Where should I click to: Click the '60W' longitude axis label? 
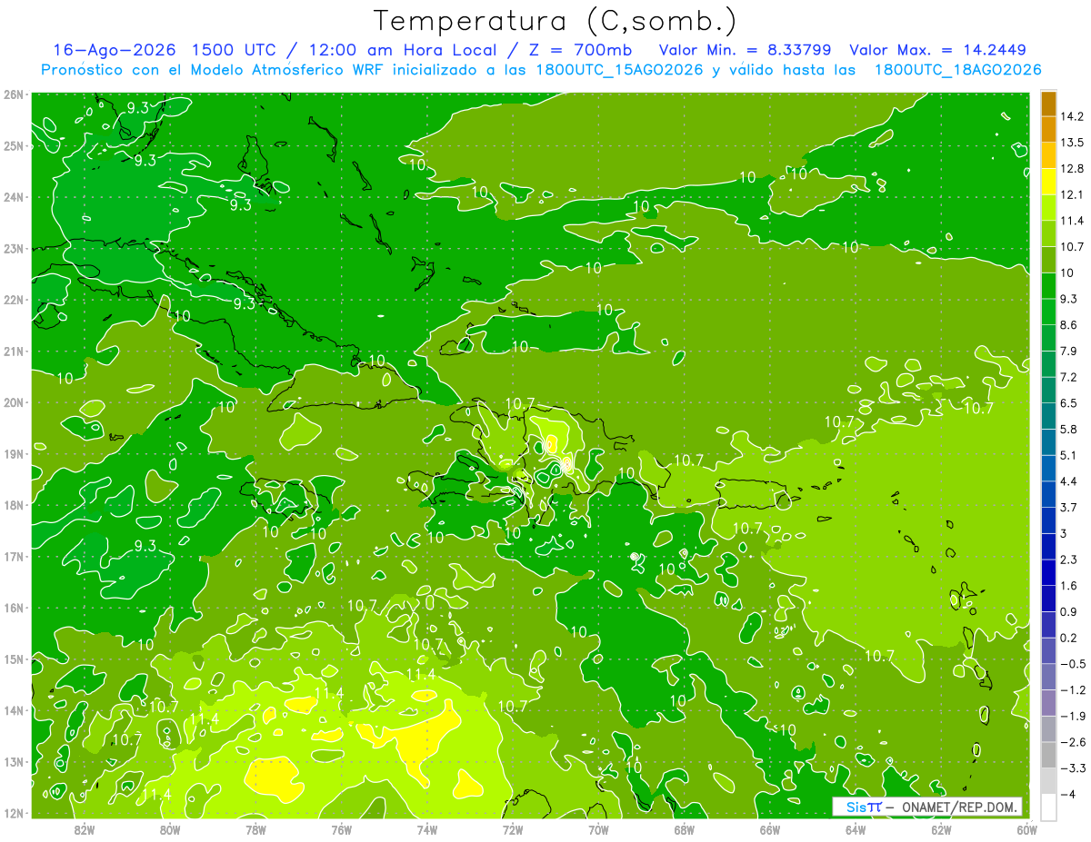coord(1026,828)
